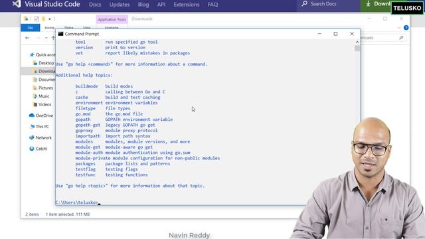Click the Explorer back navigation arrow

[x=27, y=38]
